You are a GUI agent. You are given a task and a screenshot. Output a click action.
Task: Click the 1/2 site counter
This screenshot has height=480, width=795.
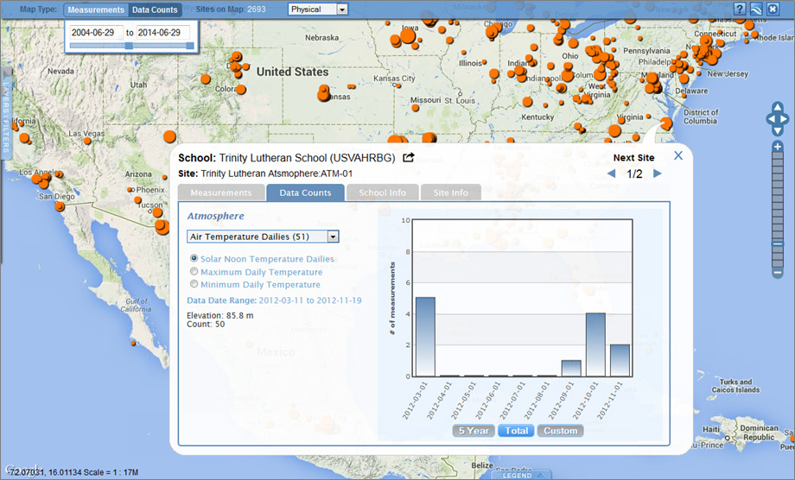[x=634, y=174]
